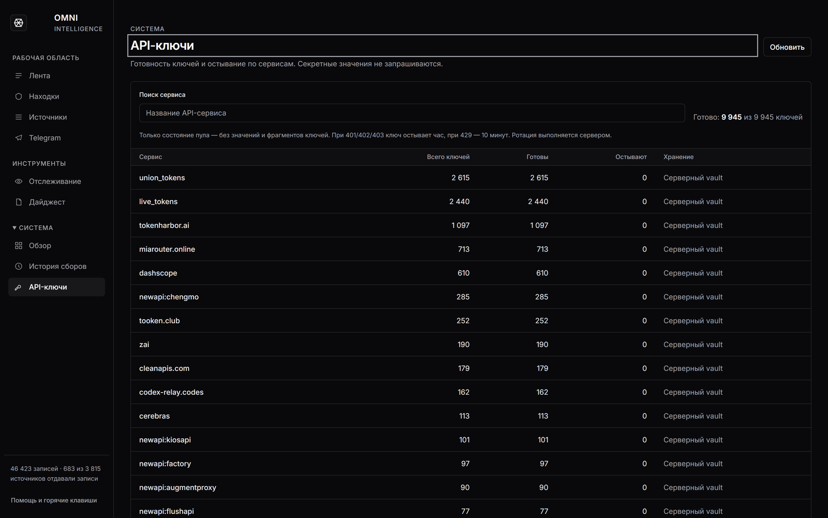Click the Источники lines icon
This screenshot has height=518, width=828.
click(x=19, y=117)
